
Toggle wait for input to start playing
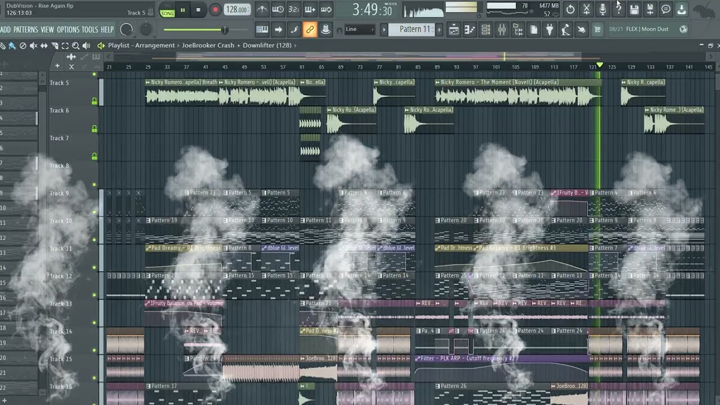click(x=278, y=10)
